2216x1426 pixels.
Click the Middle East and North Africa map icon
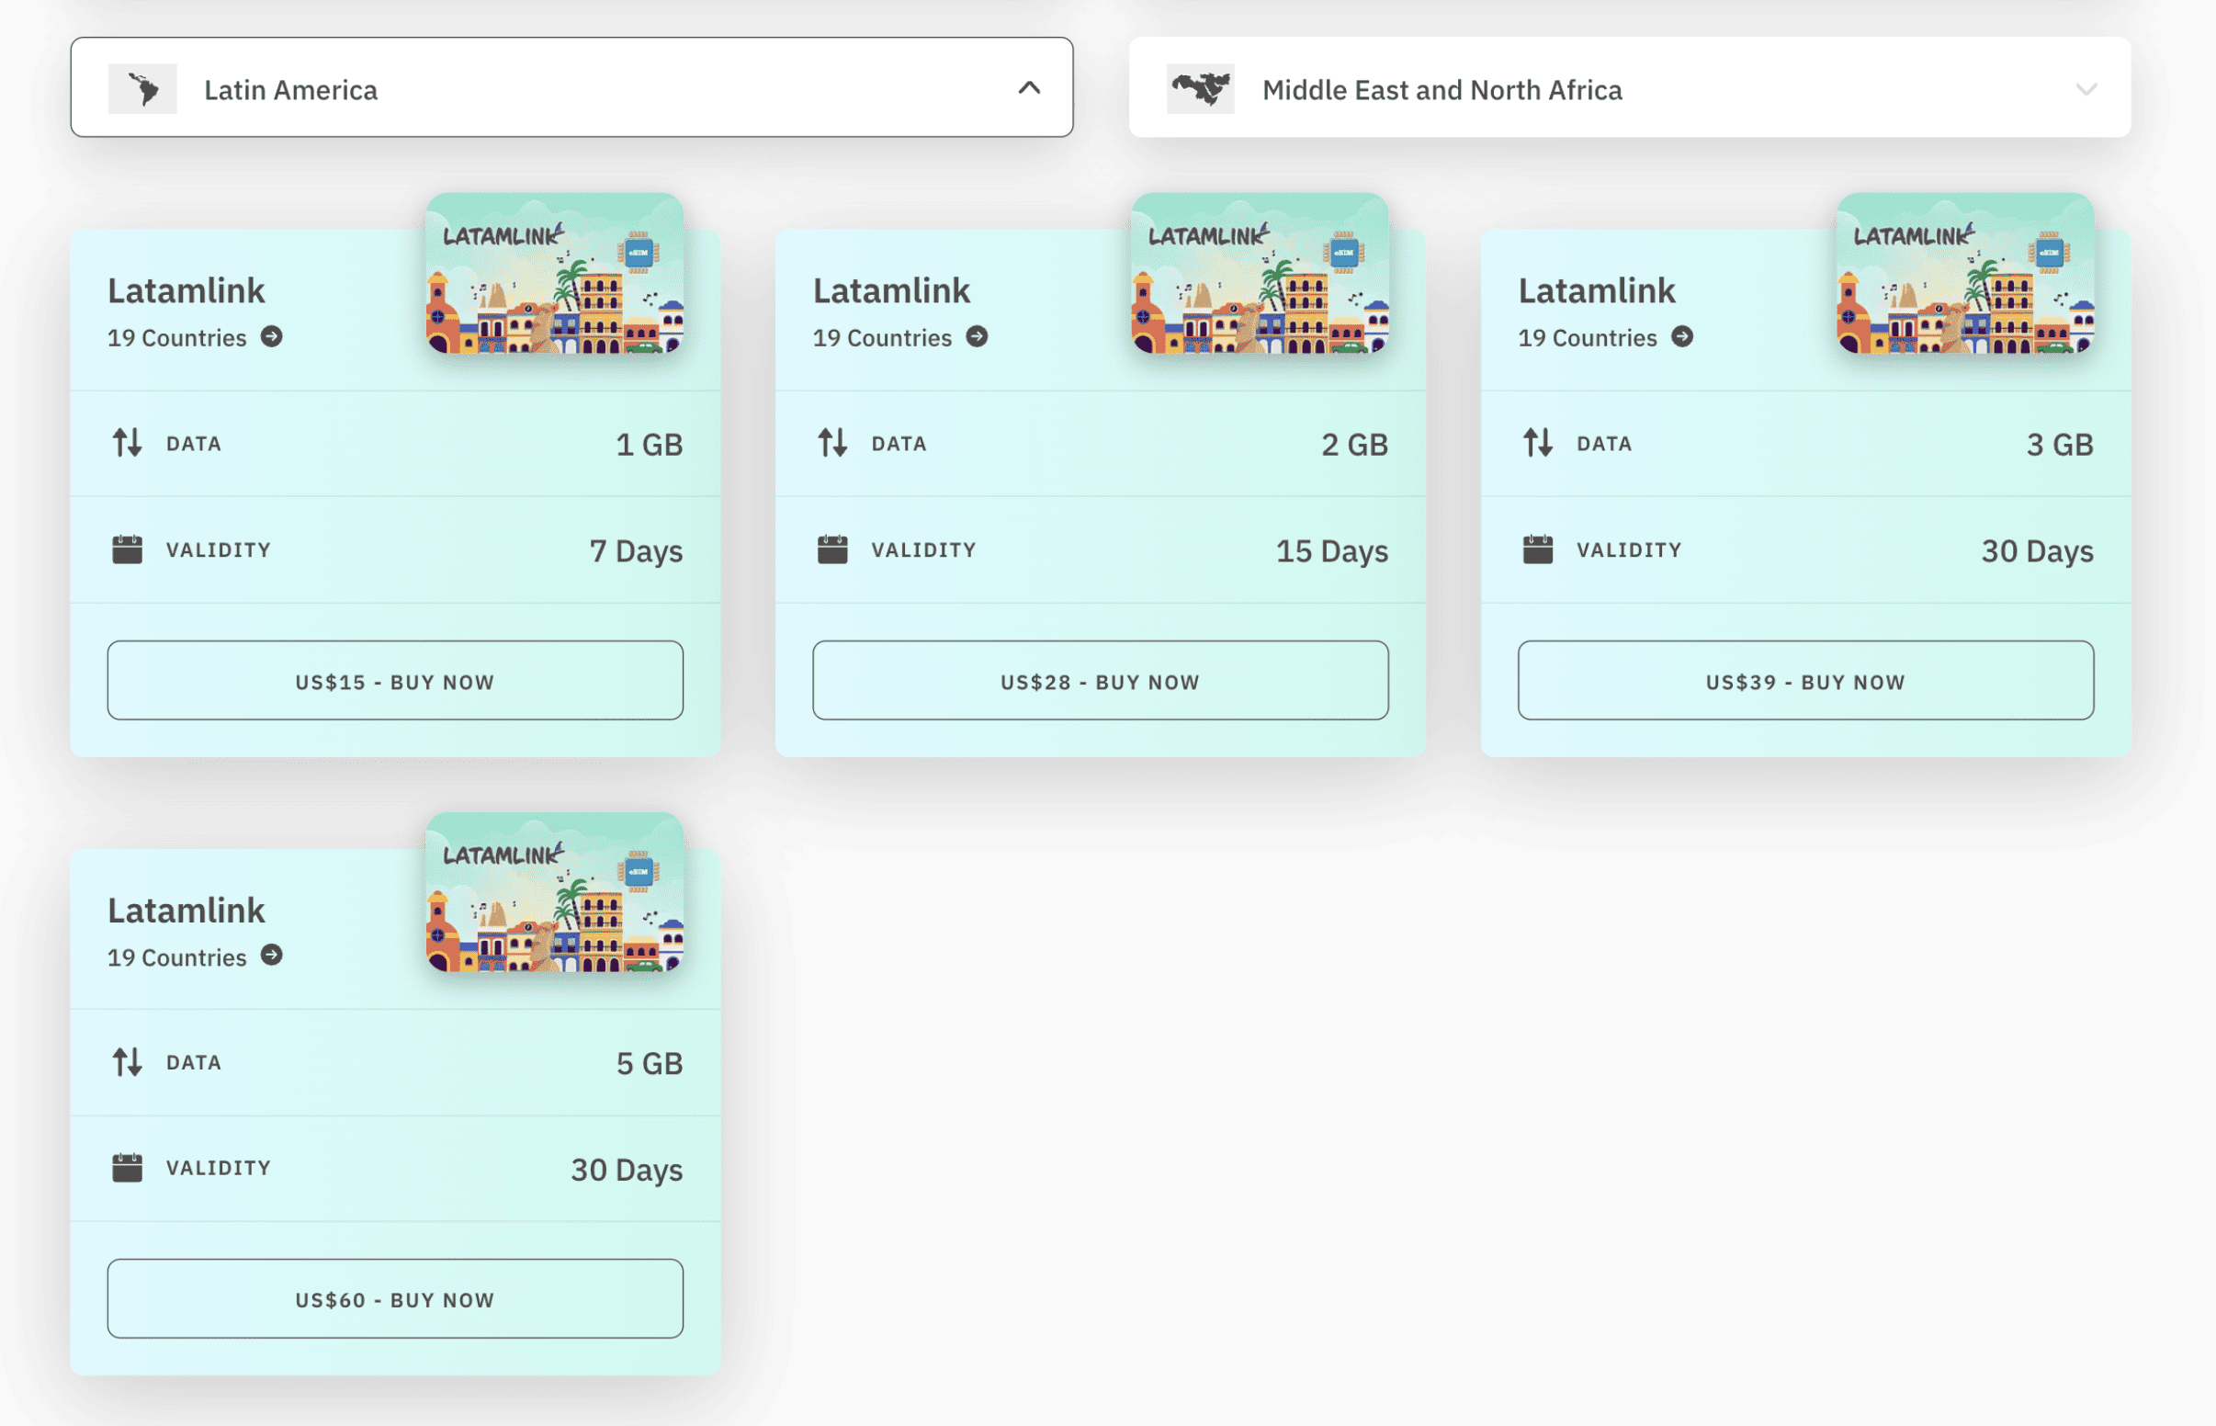[1201, 88]
